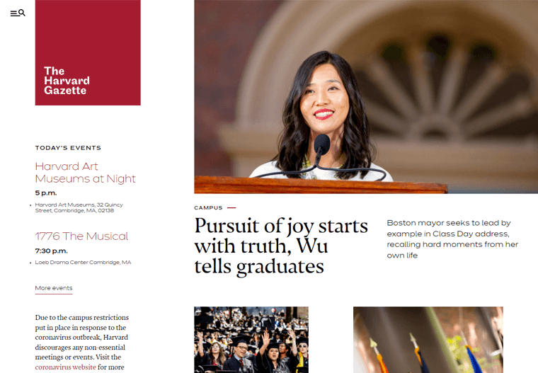538x373 pixels.
Task: Click the magnifying glass search icon
Action: [x=22, y=13]
